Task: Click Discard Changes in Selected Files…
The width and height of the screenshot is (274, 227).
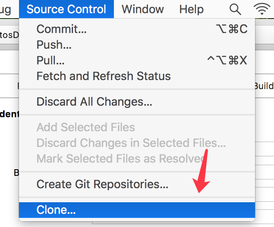Action: click(131, 143)
